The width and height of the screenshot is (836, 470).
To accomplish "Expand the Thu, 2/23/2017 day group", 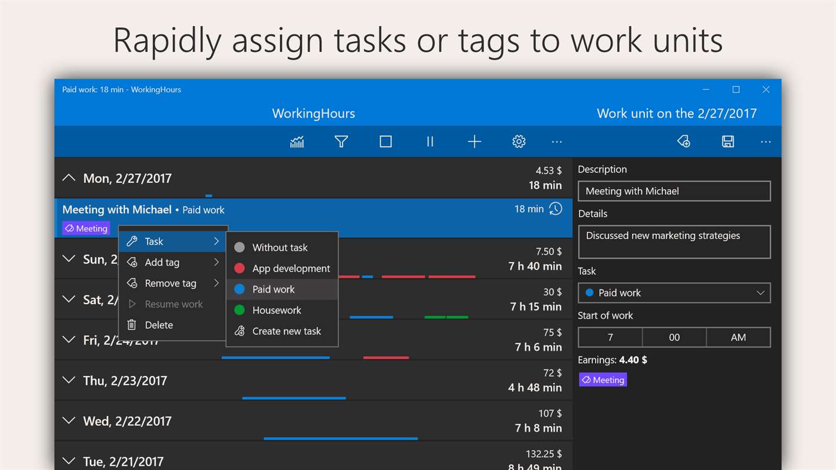I will point(69,381).
